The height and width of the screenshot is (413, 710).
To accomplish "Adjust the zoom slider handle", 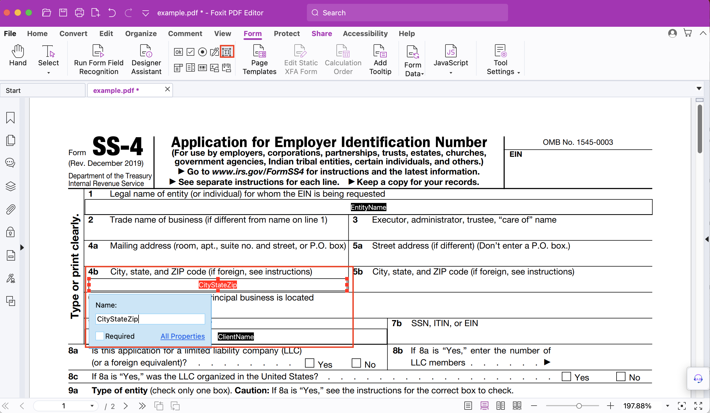I will click(579, 406).
